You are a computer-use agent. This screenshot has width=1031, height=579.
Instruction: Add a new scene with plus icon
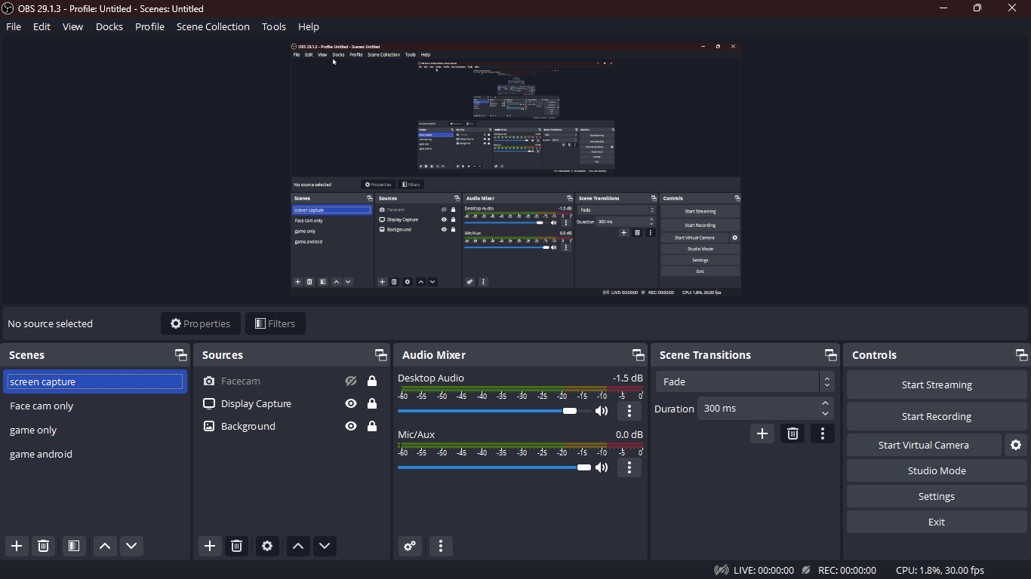(x=17, y=546)
